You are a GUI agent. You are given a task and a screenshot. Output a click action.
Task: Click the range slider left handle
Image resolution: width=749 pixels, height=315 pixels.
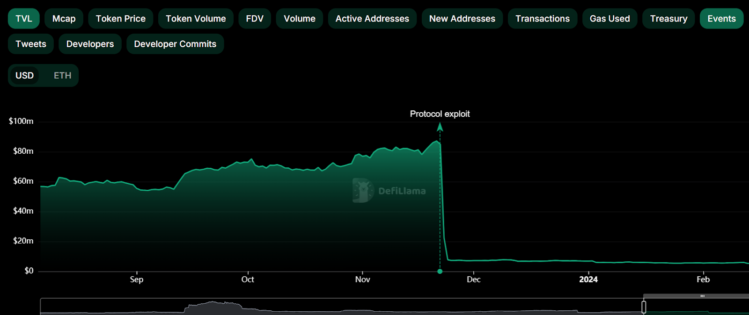[644, 307]
